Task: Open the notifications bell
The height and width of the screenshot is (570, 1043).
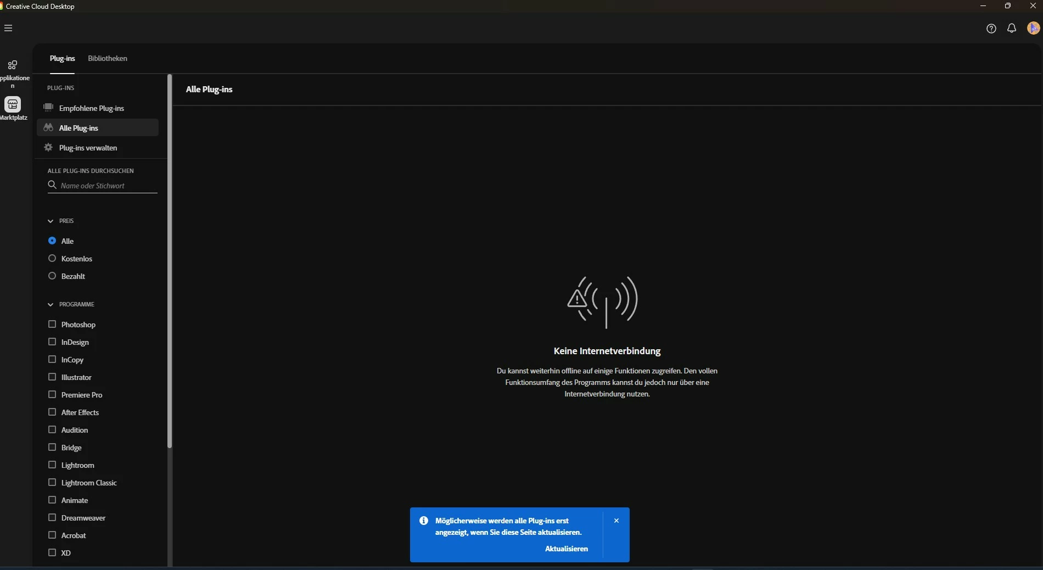Action: 1011,28
